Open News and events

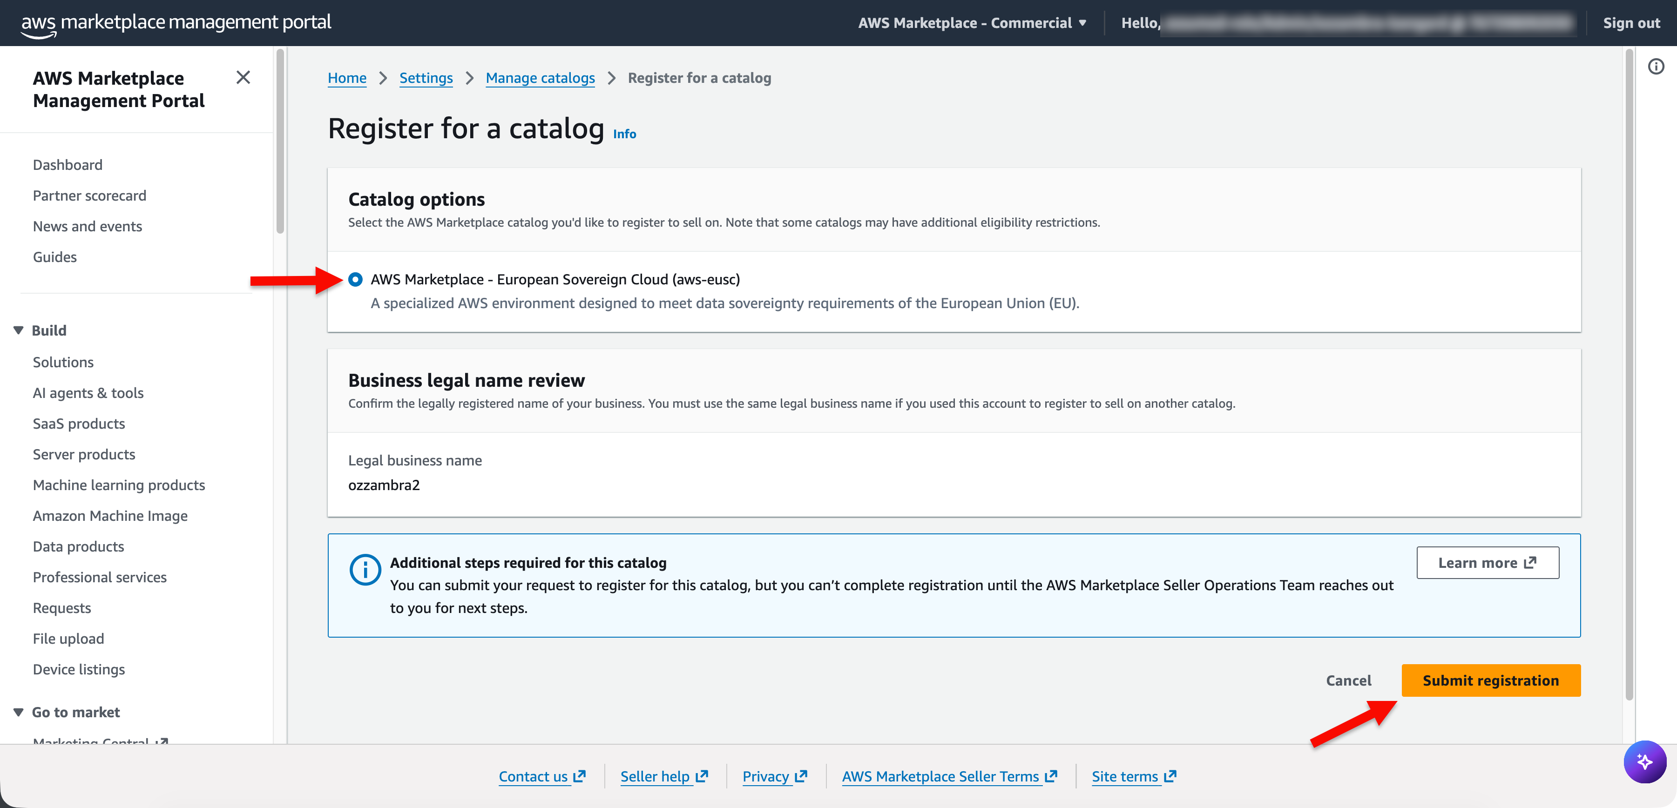click(88, 226)
